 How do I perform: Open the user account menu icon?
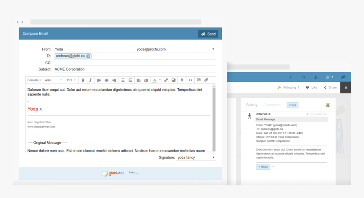[x=316, y=77]
